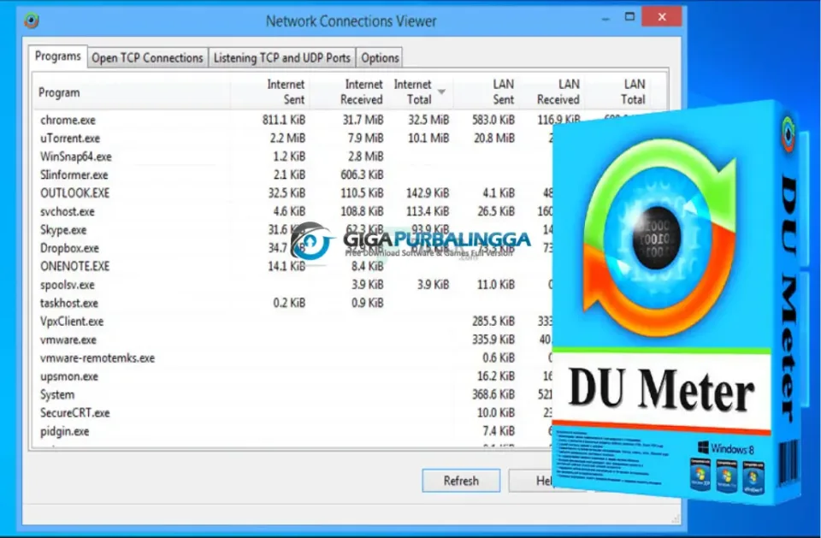Open Listening TCP and UDP Ports tab
Viewport: 821px width, 538px height.
tap(281, 58)
